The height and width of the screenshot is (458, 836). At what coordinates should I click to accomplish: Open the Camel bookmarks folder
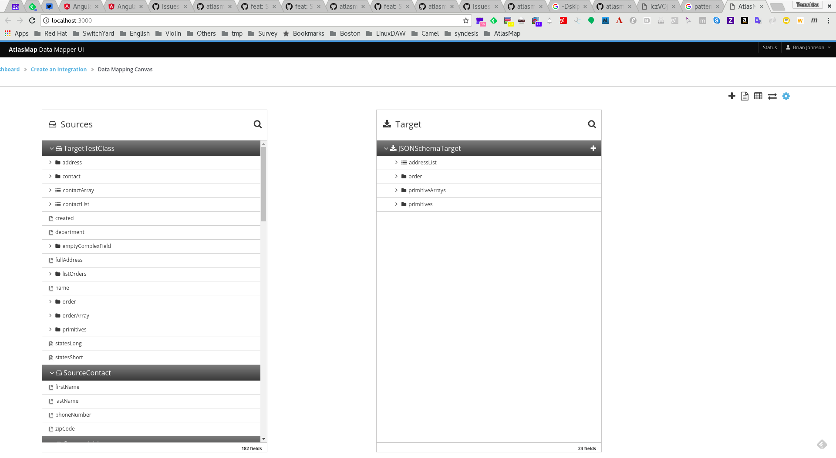coord(425,33)
